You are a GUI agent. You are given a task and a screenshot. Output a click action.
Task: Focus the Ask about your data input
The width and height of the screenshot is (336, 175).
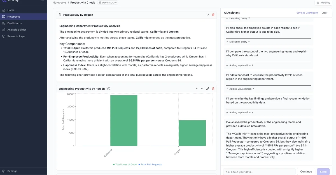259,172
